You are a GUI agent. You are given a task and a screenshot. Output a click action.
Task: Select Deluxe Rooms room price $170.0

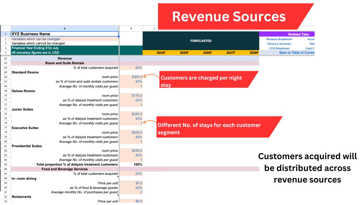click(x=131, y=95)
